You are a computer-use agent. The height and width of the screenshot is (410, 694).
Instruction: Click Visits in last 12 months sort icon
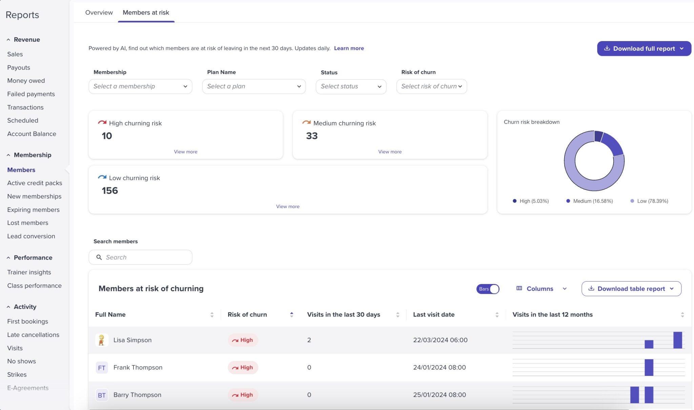pyautogui.click(x=682, y=315)
